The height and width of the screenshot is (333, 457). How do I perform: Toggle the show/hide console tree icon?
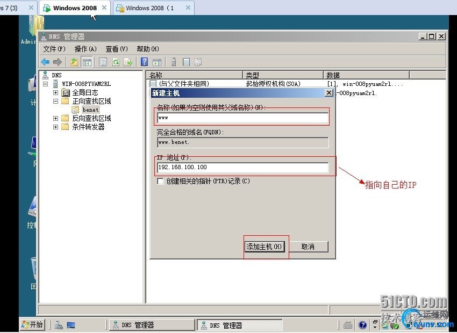pyautogui.click(x=87, y=62)
